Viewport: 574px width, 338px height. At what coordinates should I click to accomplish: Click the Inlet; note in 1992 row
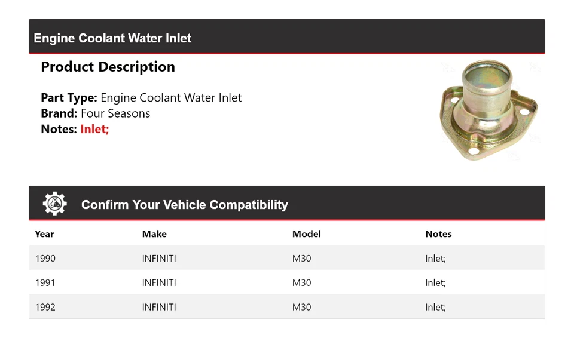(435, 307)
